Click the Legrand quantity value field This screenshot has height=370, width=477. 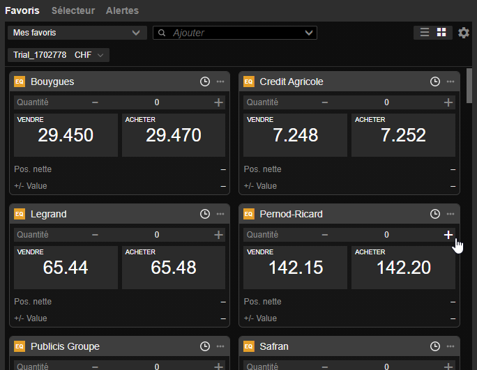pos(157,235)
